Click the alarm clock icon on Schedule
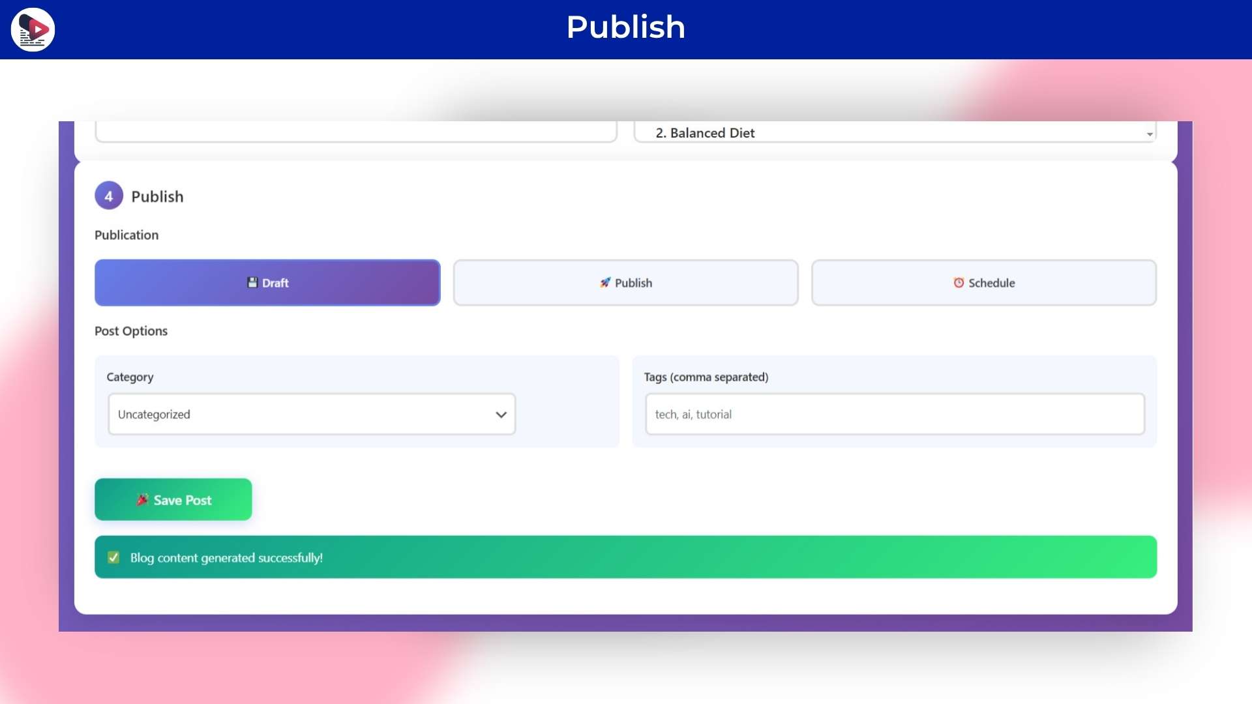This screenshot has width=1252, height=704. [959, 282]
